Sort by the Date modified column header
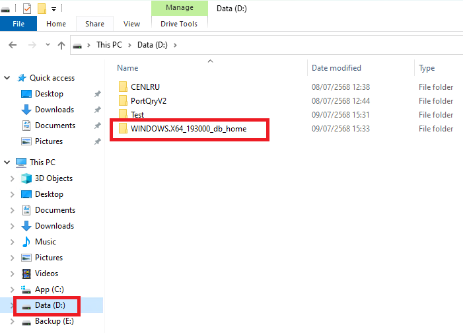The image size is (463, 333). point(336,68)
